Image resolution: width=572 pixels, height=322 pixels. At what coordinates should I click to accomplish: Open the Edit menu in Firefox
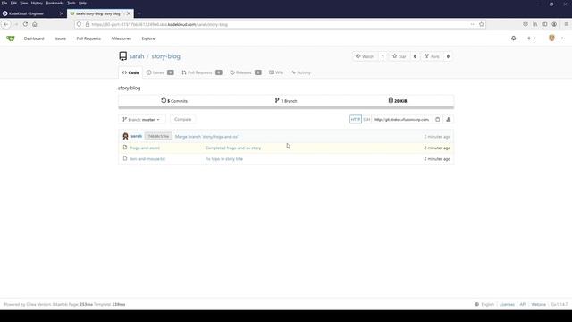click(x=13, y=3)
